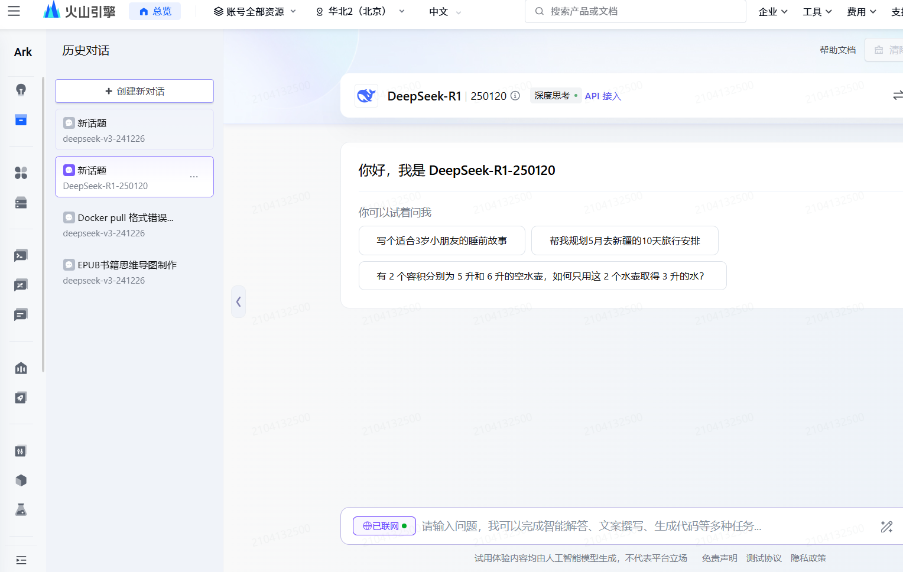
Task: Open the 中文 language dropdown
Action: coord(446,11)
